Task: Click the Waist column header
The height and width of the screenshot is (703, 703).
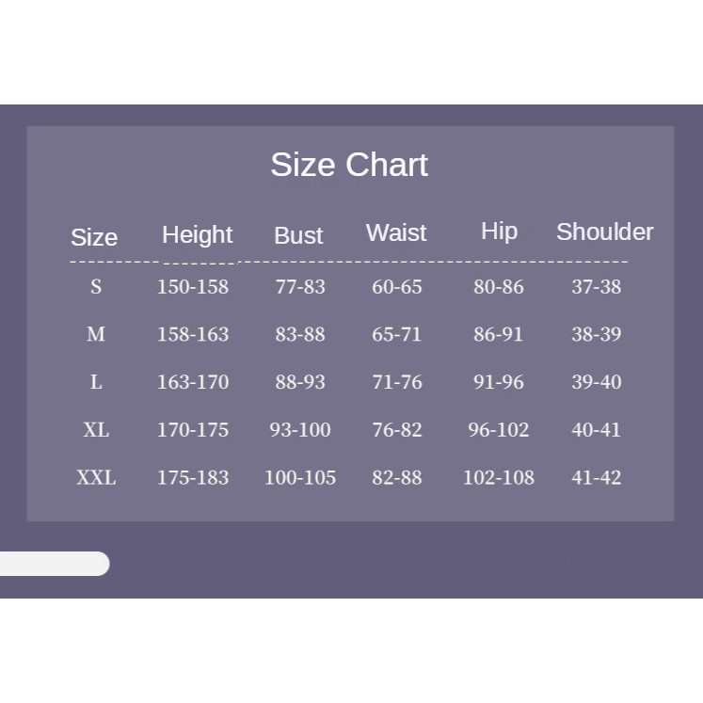Action: [396, 232]
